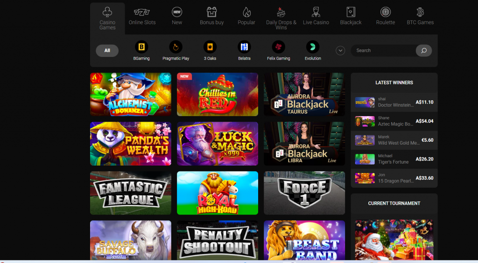Screen dimensions: 478x263
Task: Launch the Chillies in Red game
Action: [218, 94]
